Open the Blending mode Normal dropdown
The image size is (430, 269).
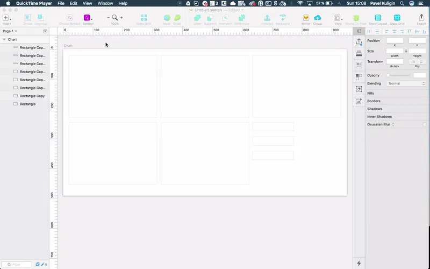click(406, 83)
